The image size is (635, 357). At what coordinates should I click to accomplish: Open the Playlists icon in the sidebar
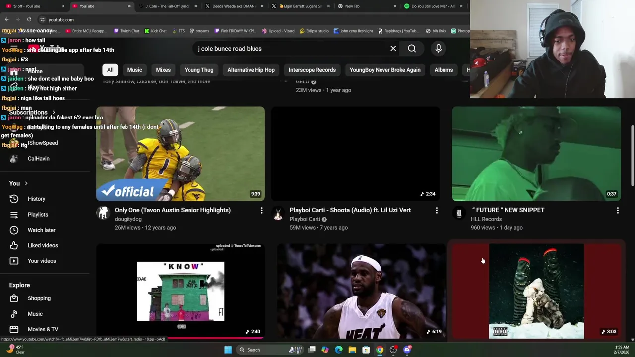pos(14,215)
